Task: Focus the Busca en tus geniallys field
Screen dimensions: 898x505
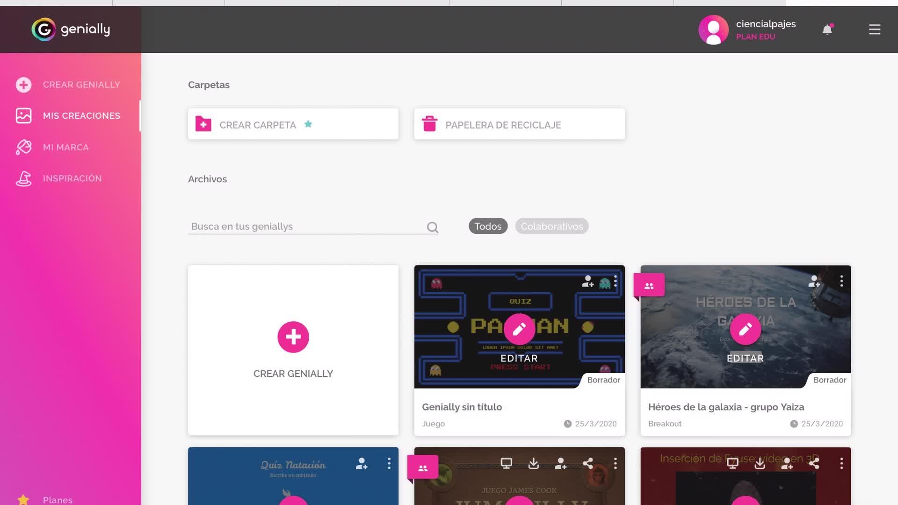Action: coord(306,226)
